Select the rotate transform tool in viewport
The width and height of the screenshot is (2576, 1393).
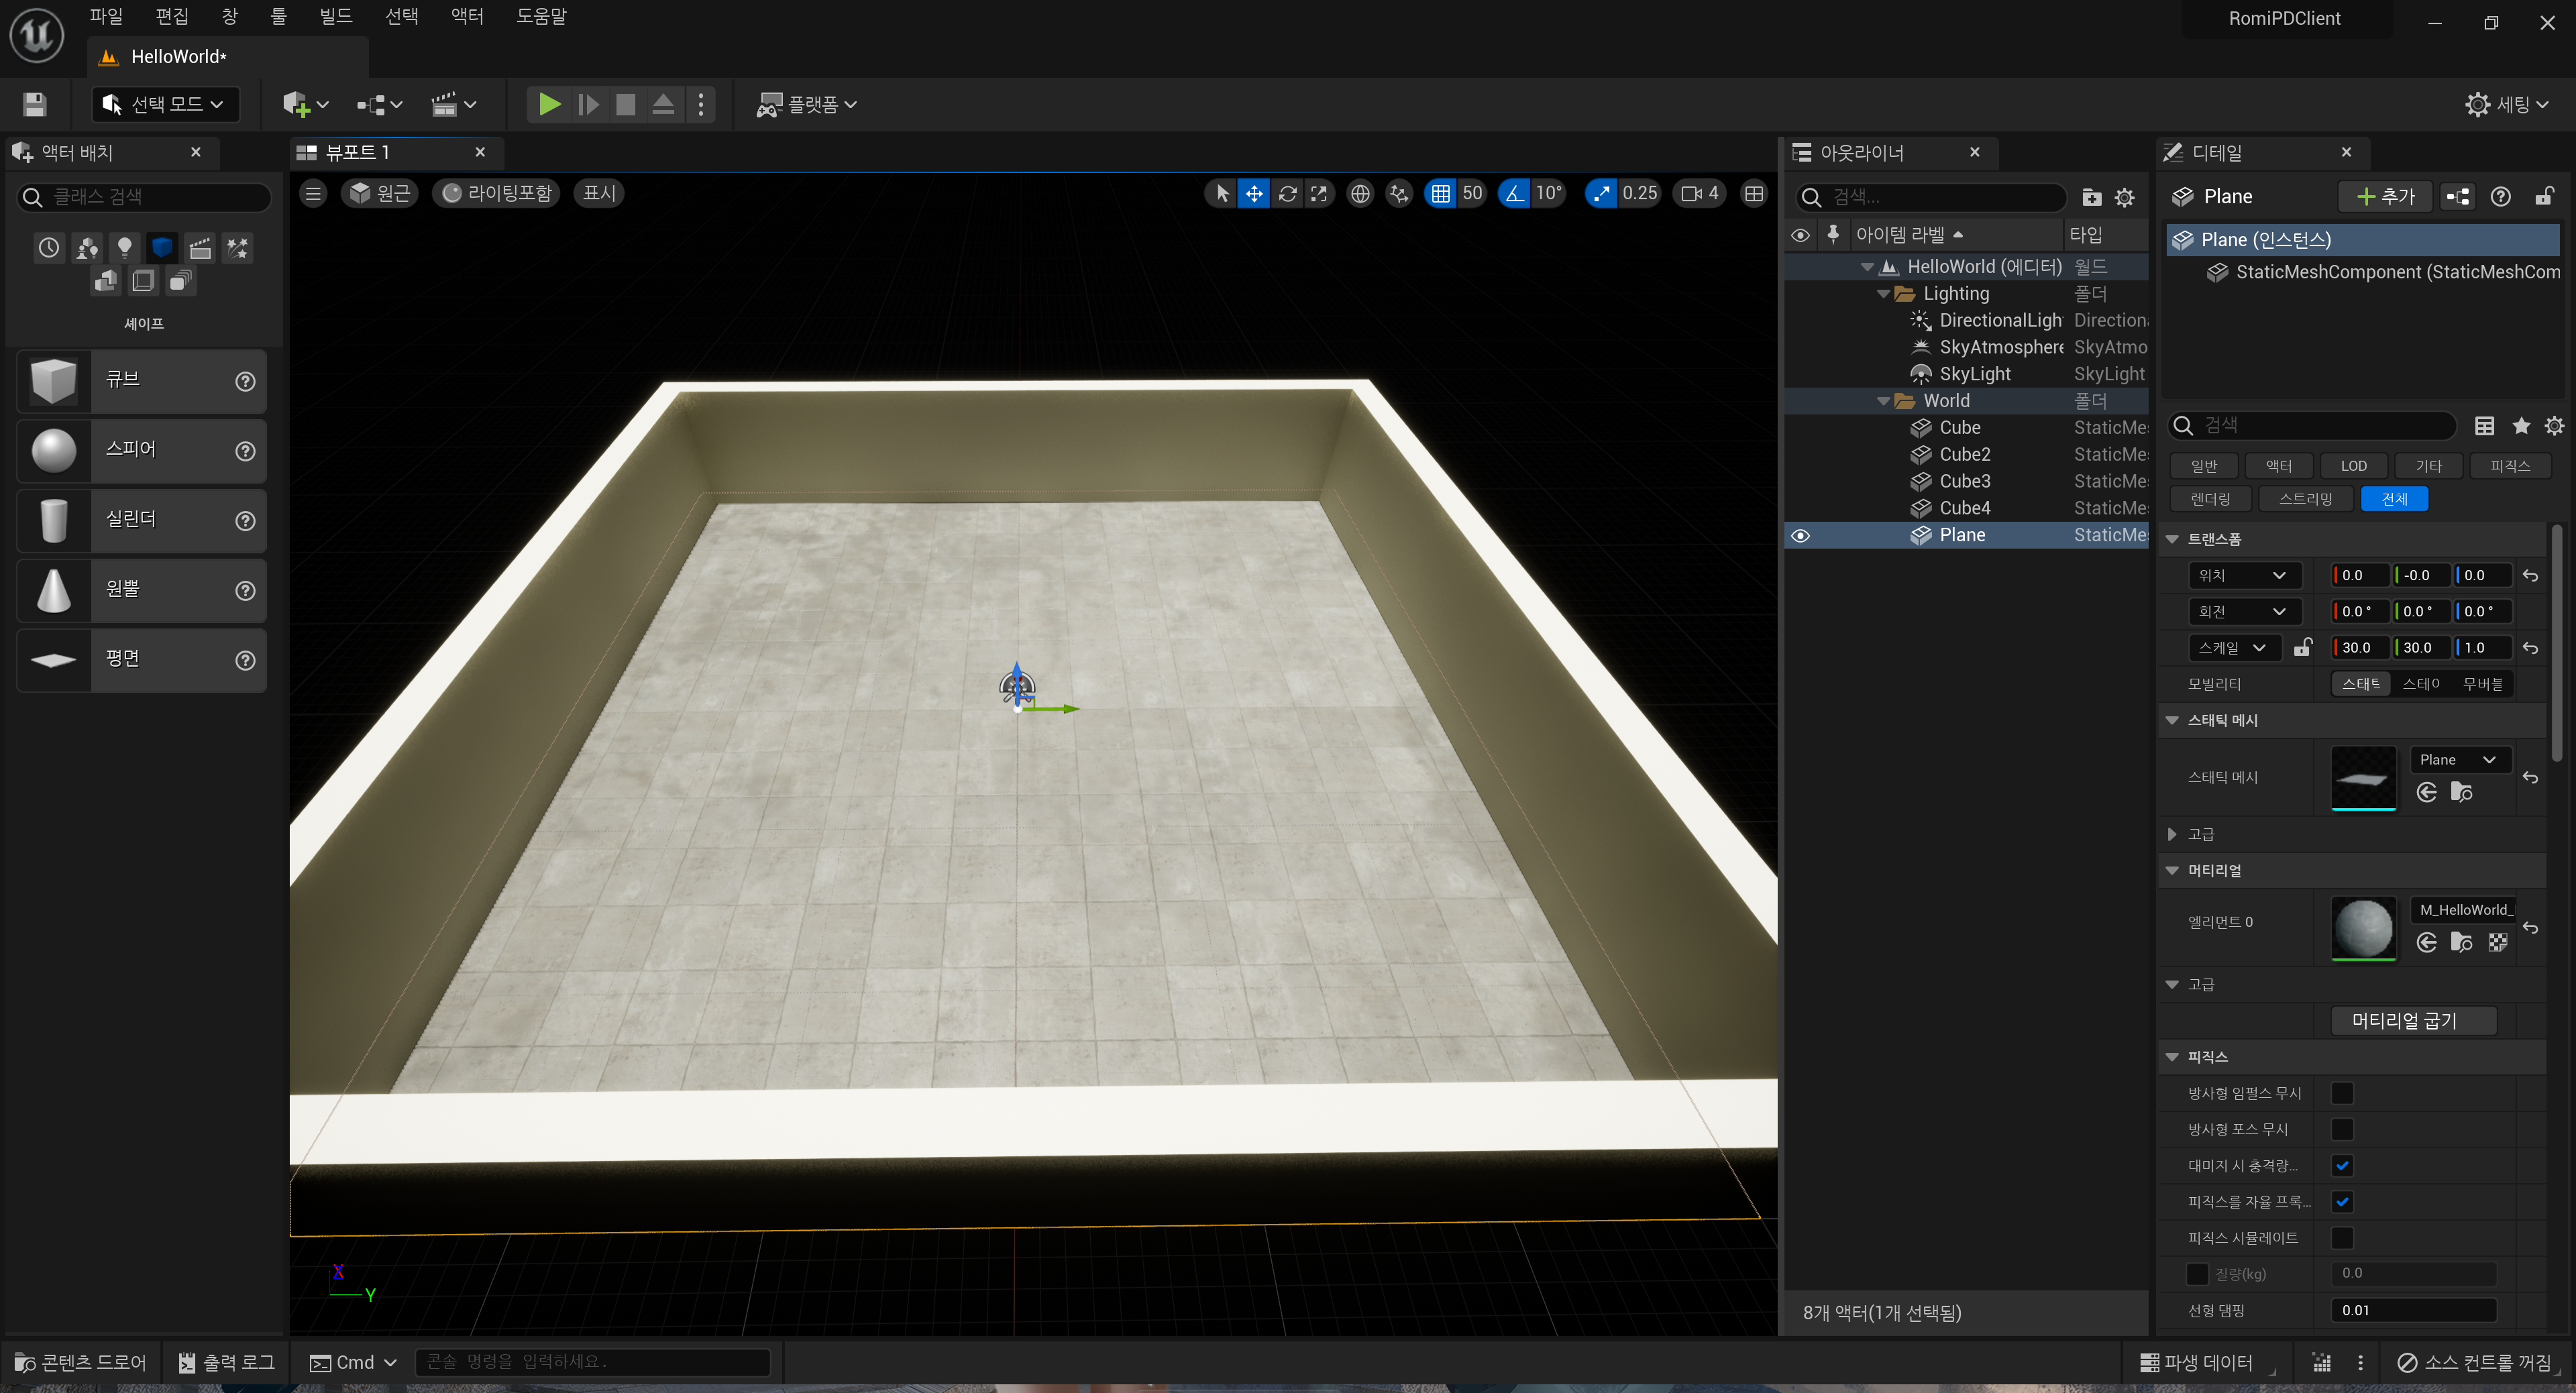1287,194
